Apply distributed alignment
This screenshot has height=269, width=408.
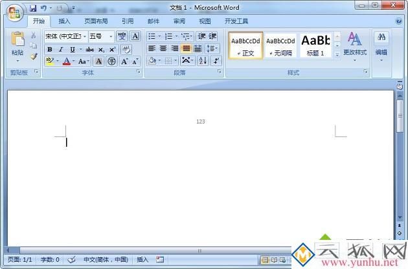[x=198, y=48]
